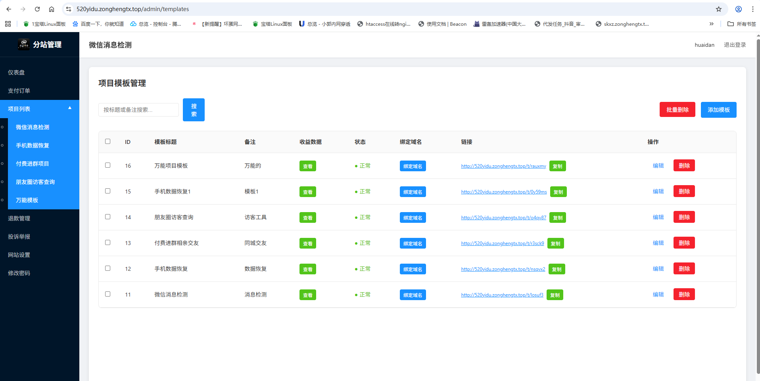
Task: Click the site information icon in address bar
Action: coord(69,9)
